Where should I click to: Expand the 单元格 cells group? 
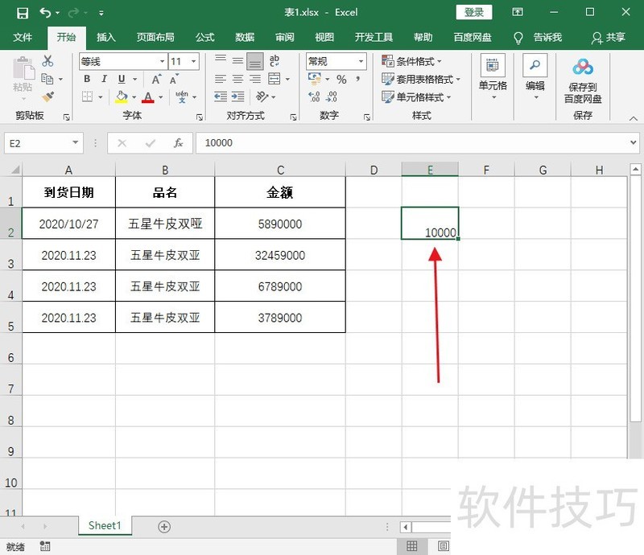[493, 77]
